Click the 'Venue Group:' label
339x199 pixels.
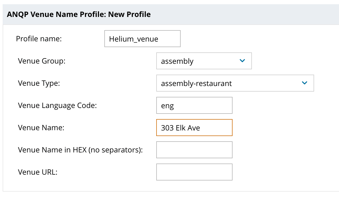42,61
